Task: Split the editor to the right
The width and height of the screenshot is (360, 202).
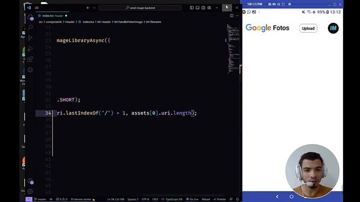Action: pyautogui.click(x=232, y=16)
